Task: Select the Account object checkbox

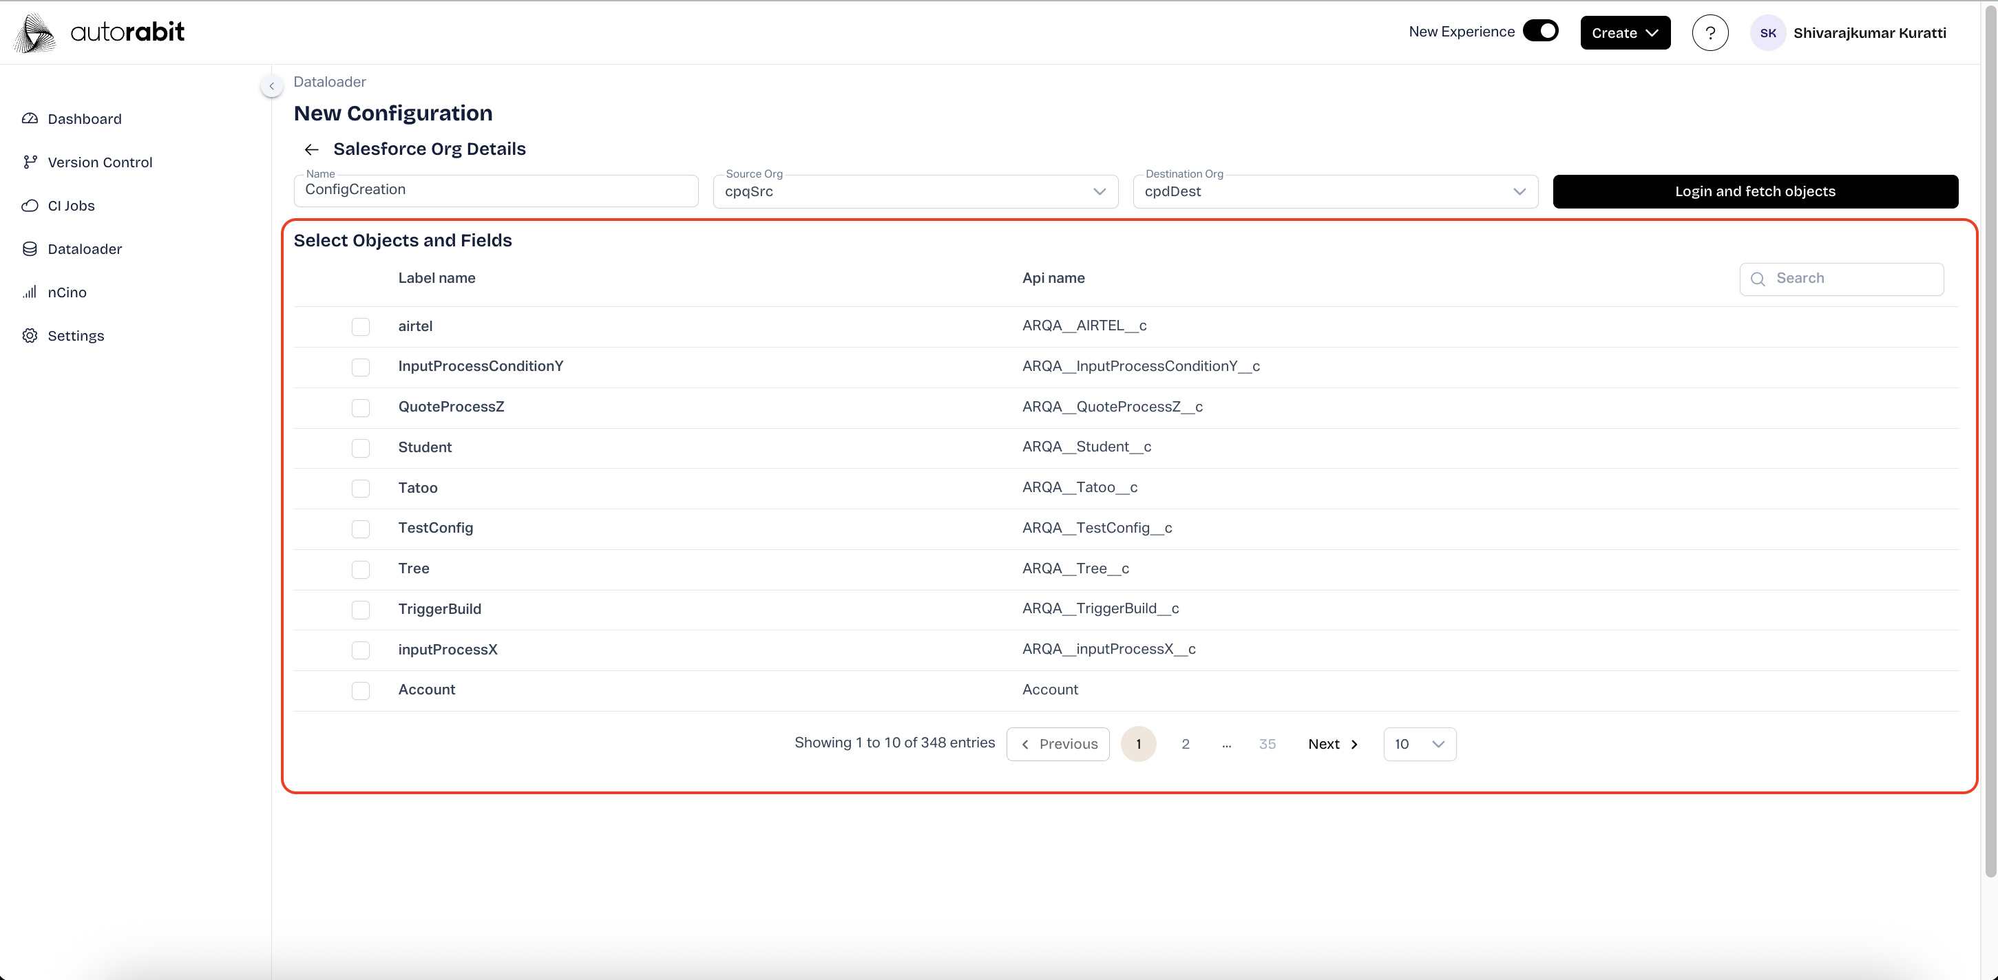Action: 361,690
